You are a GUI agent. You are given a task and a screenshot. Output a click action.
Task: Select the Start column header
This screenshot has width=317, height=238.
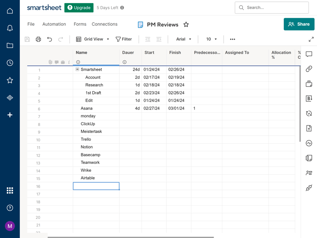154,56
